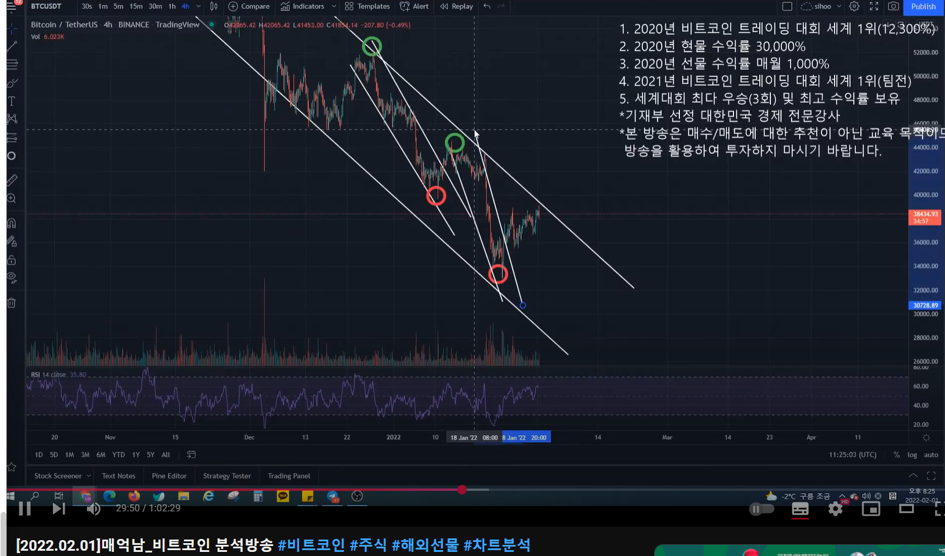Switch to the 15m interval
945x556 pixels.
coord(136,6)
